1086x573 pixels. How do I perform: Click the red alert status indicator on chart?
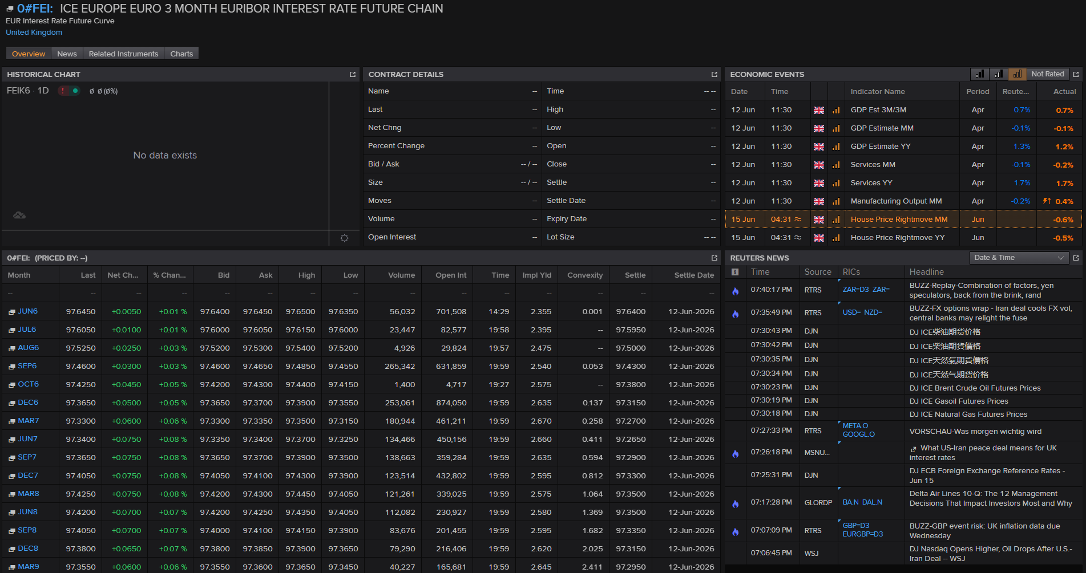coord(63,91)
